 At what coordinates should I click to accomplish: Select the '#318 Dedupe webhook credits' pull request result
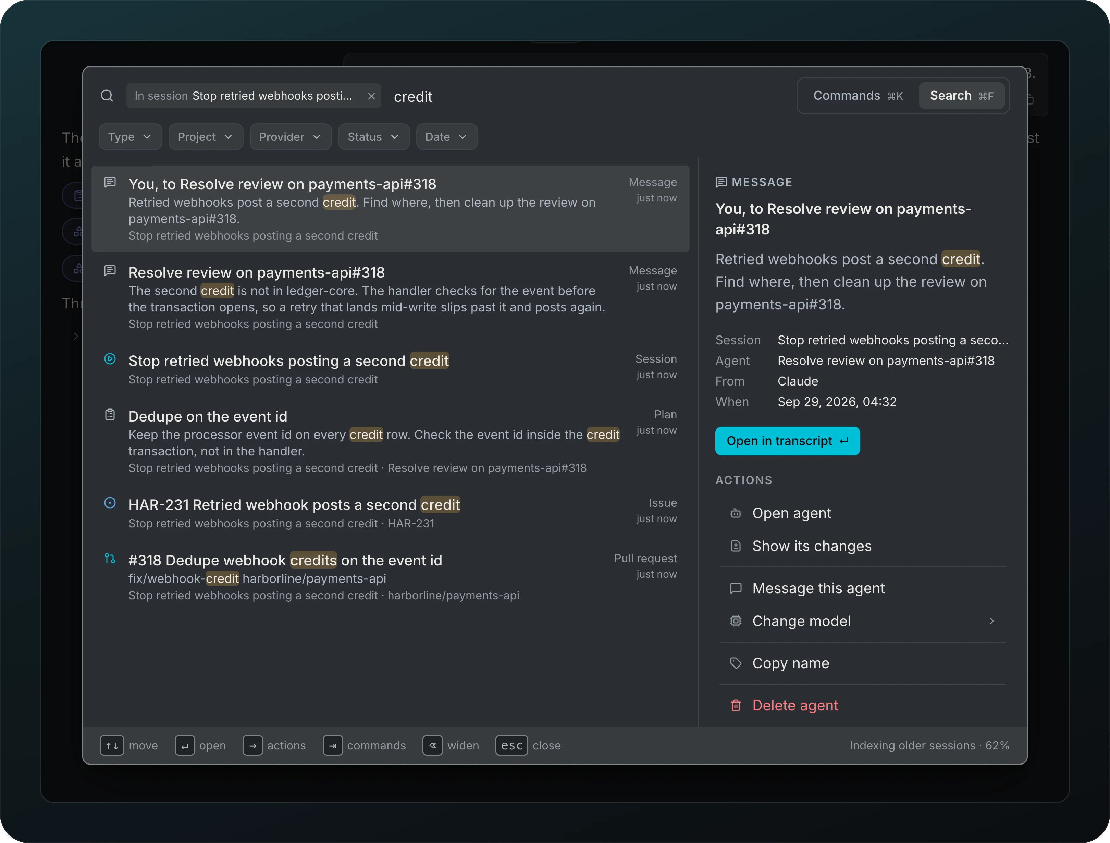(x=391, y=577)
